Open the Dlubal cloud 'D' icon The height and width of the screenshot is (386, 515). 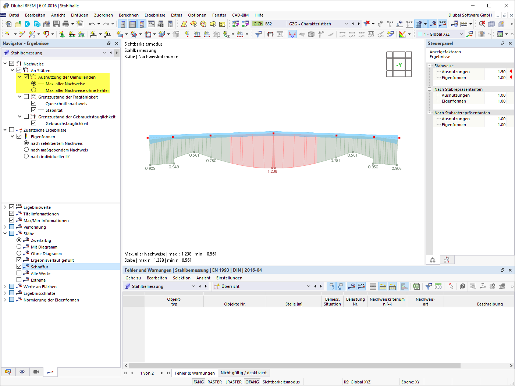click(x=28, y=24)
